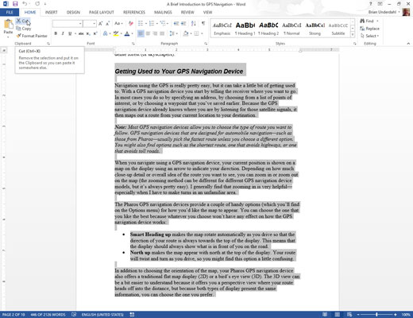Undo the last action
This screenshot has height=318, width=413.
tap(25, 4)
